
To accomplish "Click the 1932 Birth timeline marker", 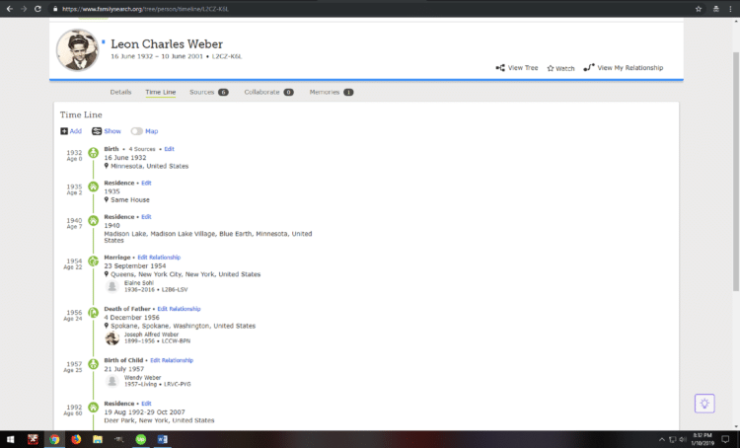I will point(94,153).
